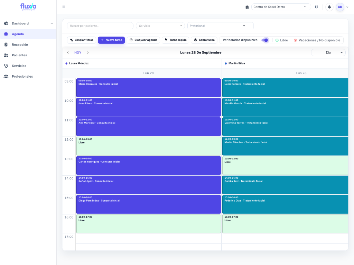The height and width of the screenshot is (265, 354).
Task: Select Martín Silva 13:00 Libre slot
Action: point(285,166)
